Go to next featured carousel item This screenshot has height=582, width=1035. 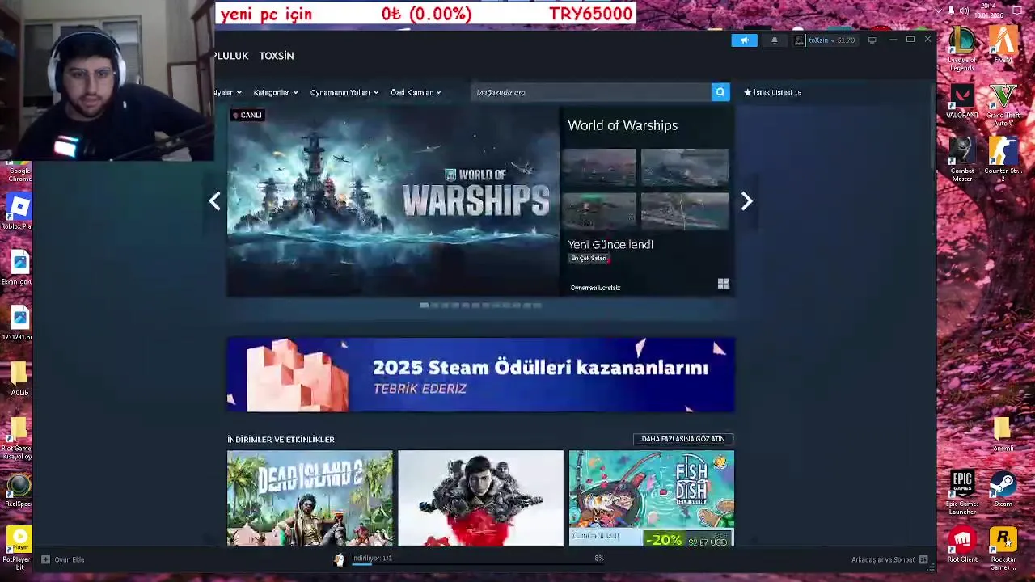pyautogui.click(x=747, y=201)
